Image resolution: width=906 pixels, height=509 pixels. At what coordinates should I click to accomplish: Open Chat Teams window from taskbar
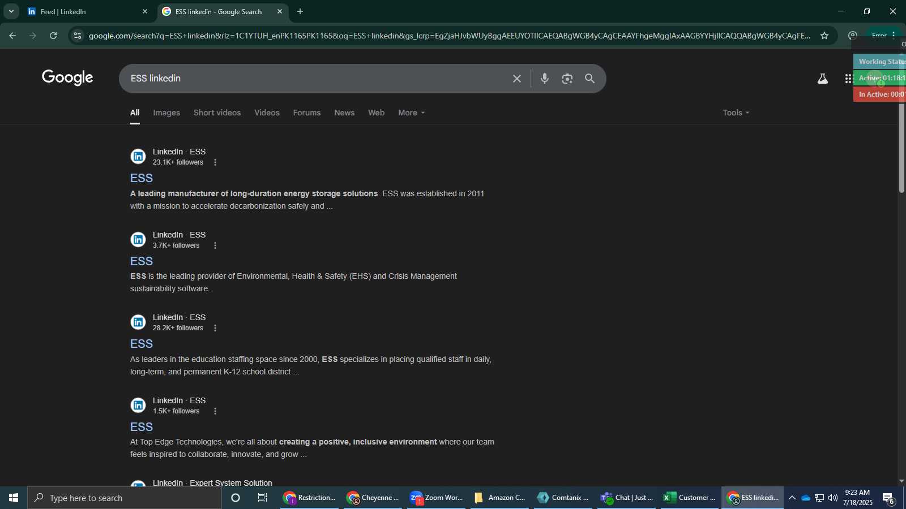tap(627, 498)
